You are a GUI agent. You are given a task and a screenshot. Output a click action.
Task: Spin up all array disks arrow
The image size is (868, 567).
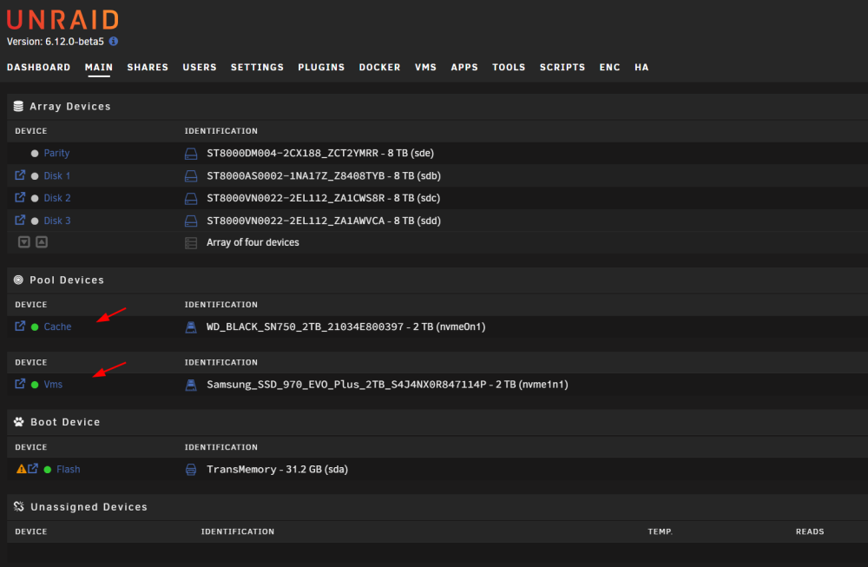pyautogui.click(x=42, y=242)
